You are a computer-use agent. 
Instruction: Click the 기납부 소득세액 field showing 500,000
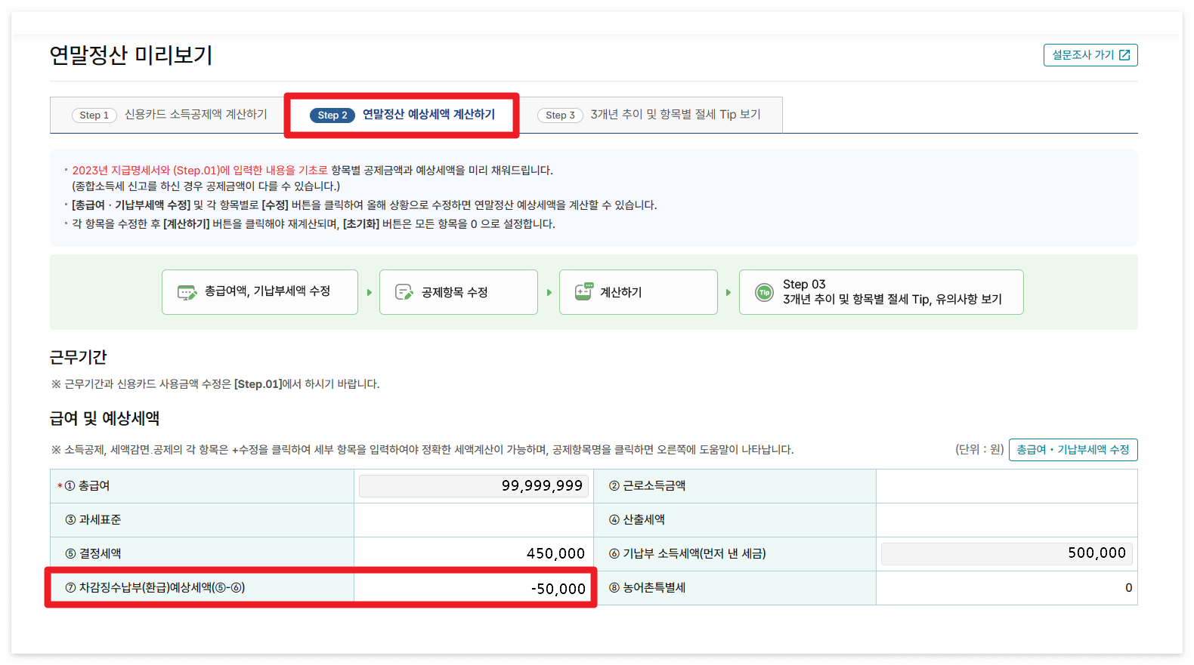[1007, 553]
